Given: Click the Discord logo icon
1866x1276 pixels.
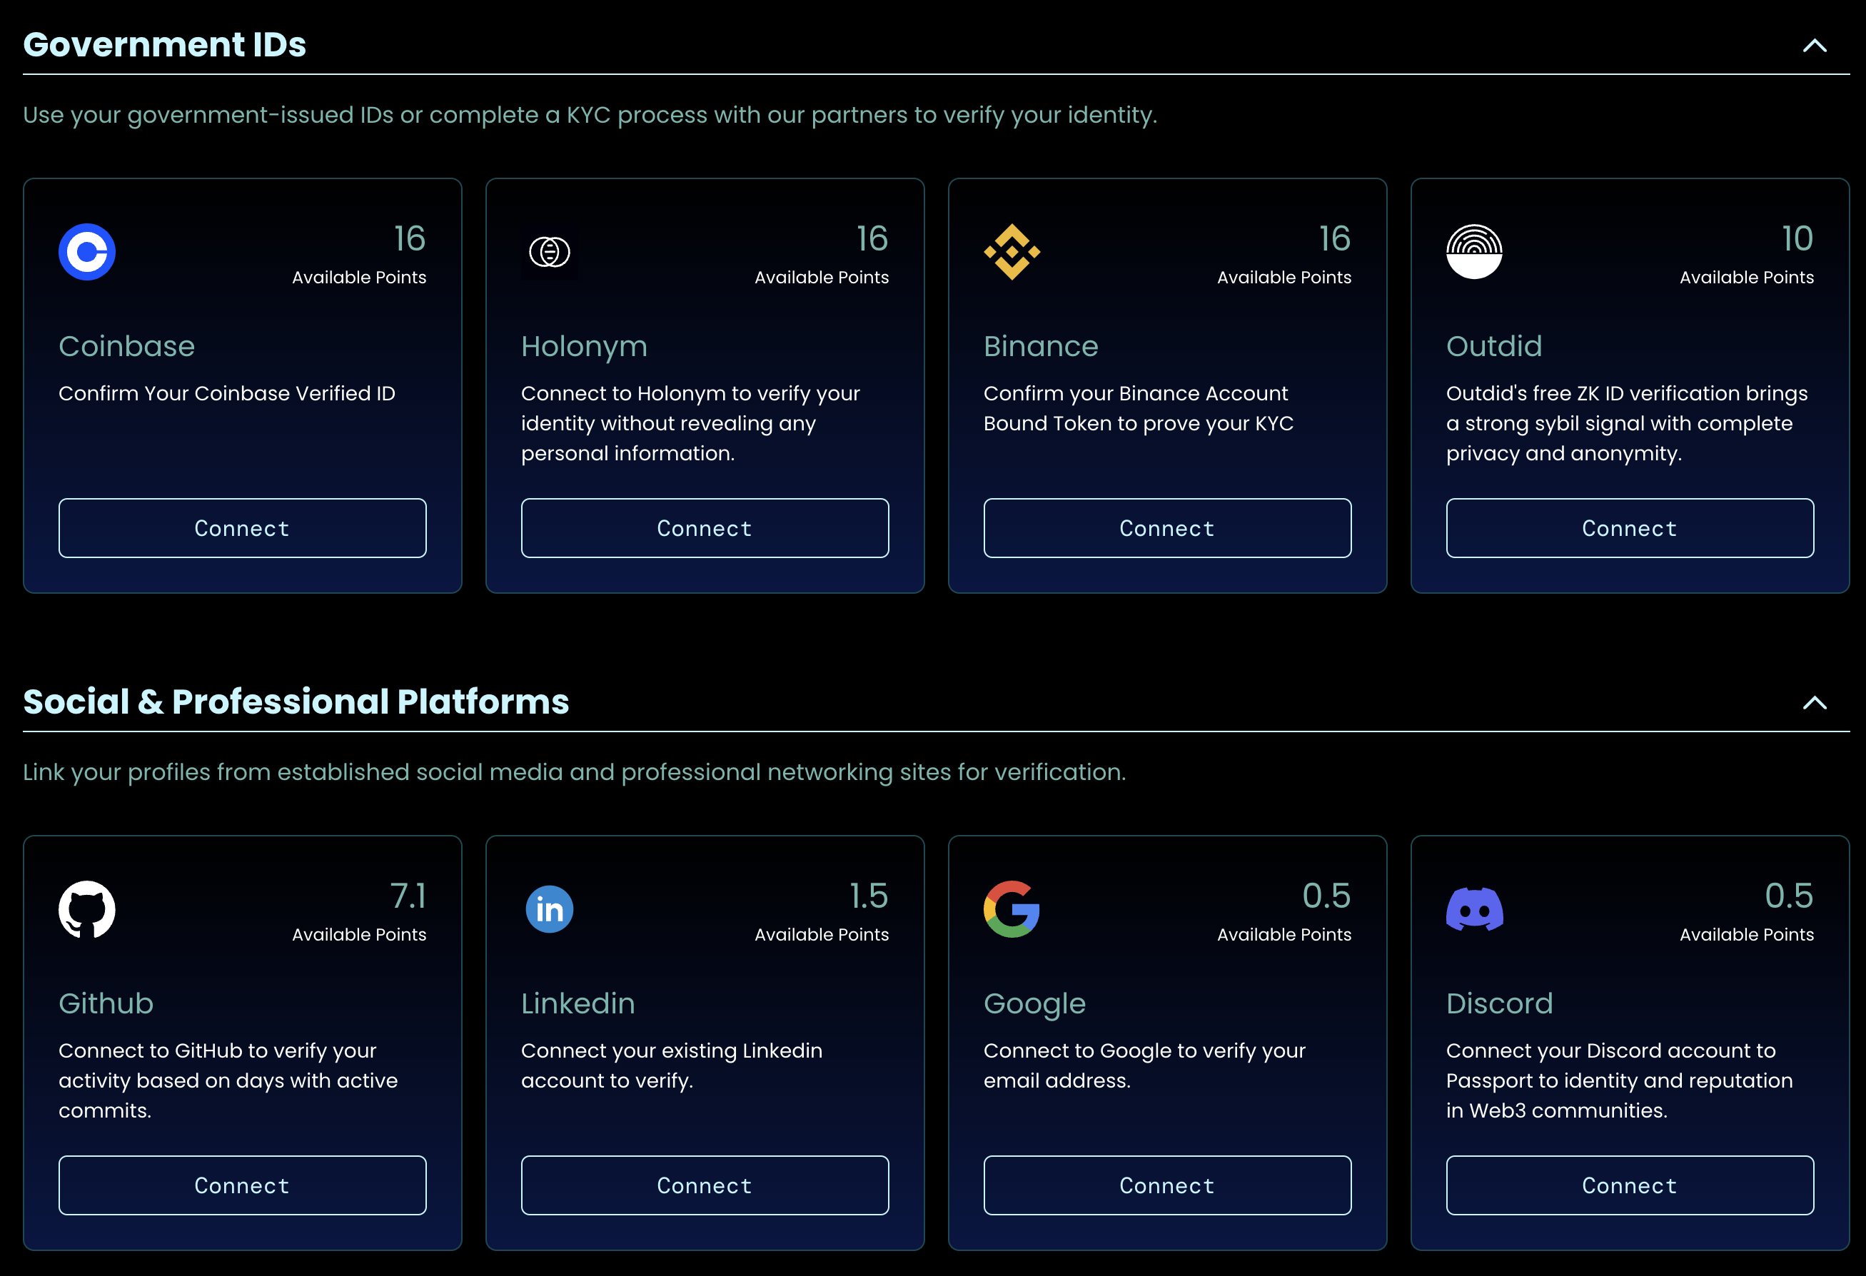Looking at the screenshot, I should click(1474, 909).
